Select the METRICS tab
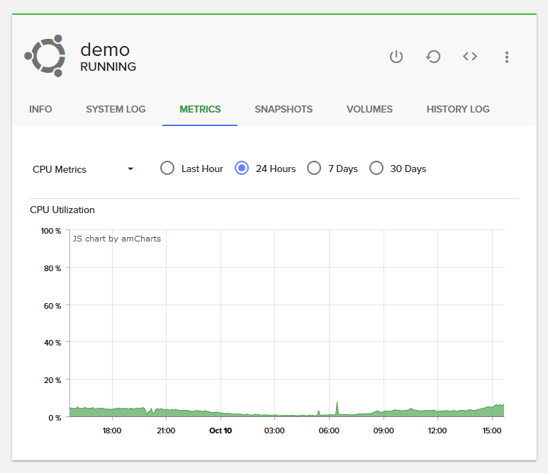548x473 pixels. (200, 109)
